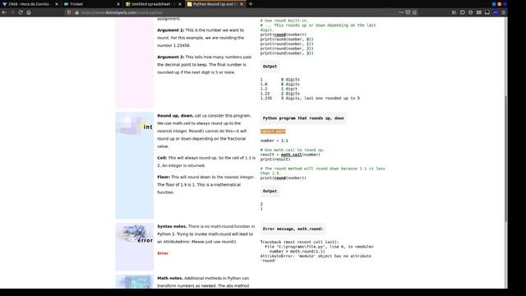Image resolution: width=526 pixels, height=296 pixels.
Task: Click the 'Error message, math.round:' heading
Action: pos(293,229)
